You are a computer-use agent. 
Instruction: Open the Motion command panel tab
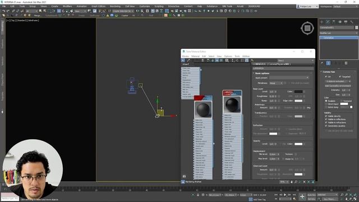coord(340,22)
